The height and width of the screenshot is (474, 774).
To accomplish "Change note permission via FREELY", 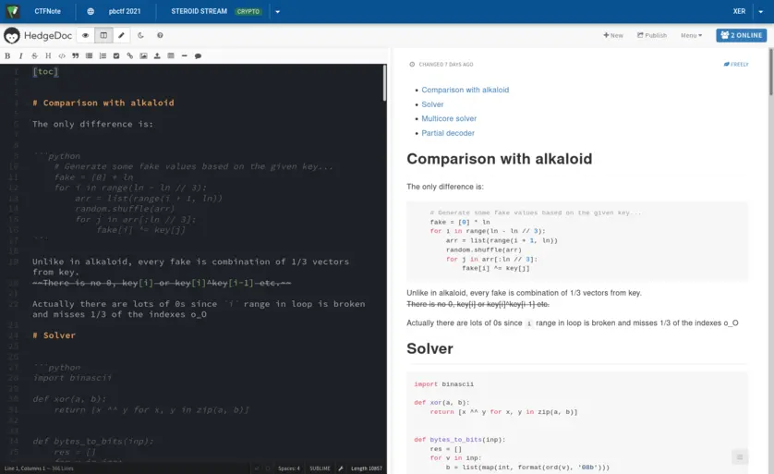I will coord(736,64).
